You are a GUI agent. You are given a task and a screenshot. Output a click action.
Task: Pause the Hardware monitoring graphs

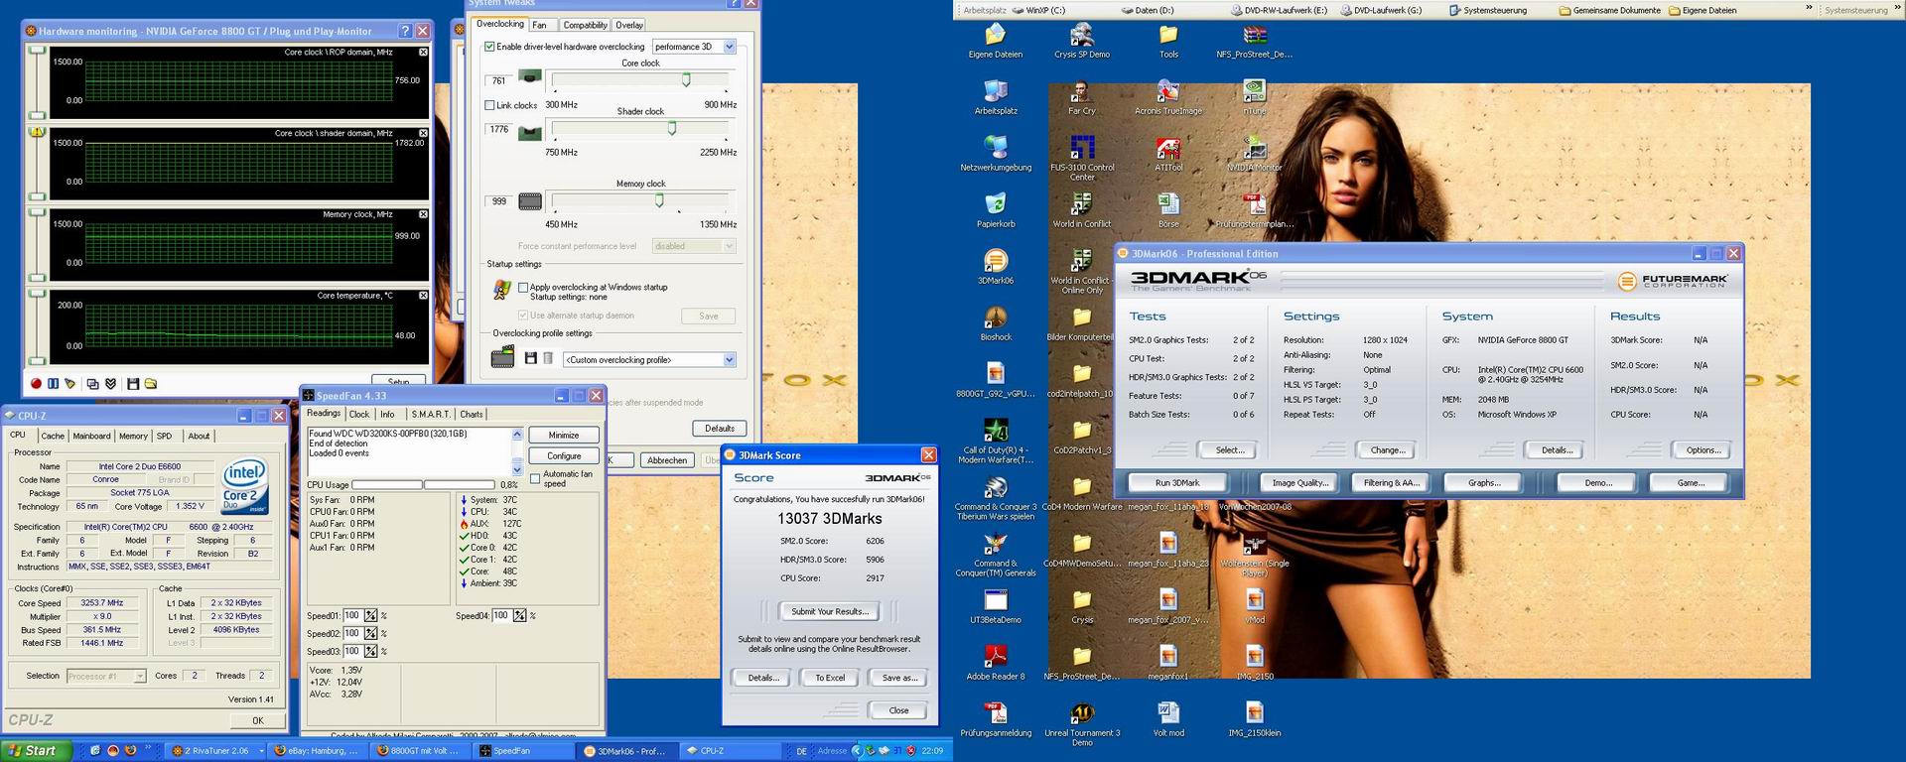(x=53, y=384)
